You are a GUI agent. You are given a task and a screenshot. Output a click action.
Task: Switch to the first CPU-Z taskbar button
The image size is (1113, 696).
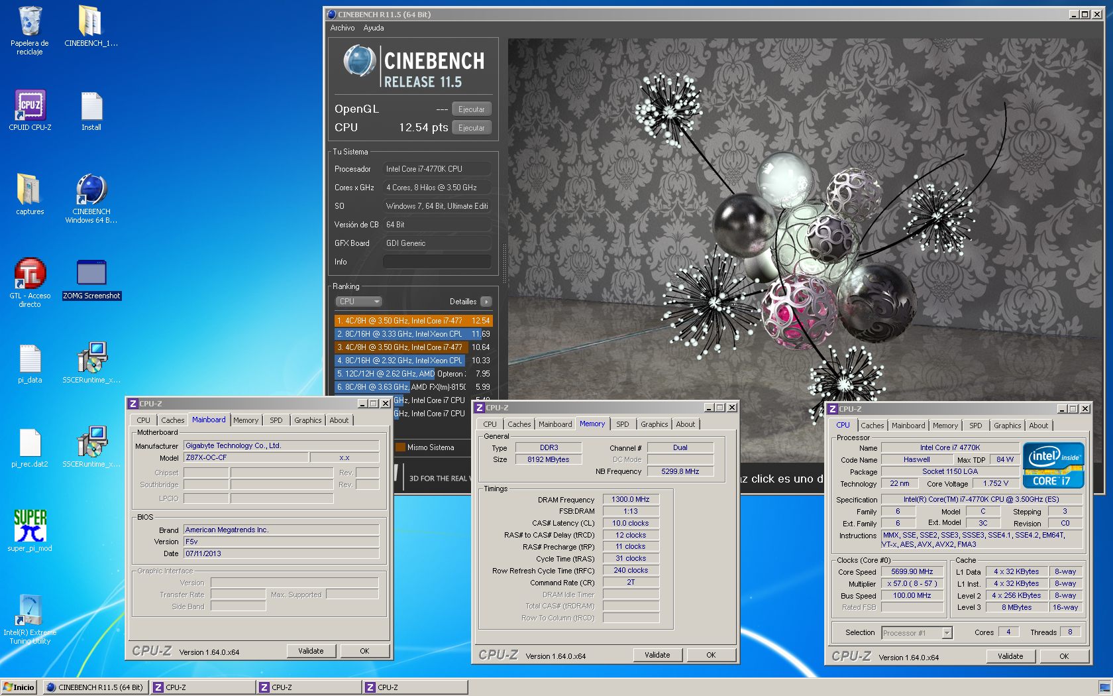point(202,687)
